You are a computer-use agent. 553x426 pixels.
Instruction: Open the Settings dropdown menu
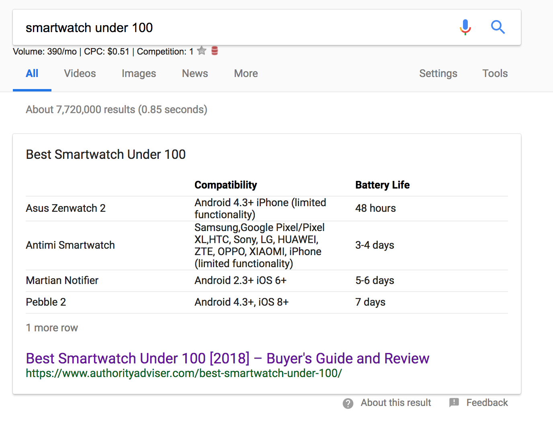point(438,73)
